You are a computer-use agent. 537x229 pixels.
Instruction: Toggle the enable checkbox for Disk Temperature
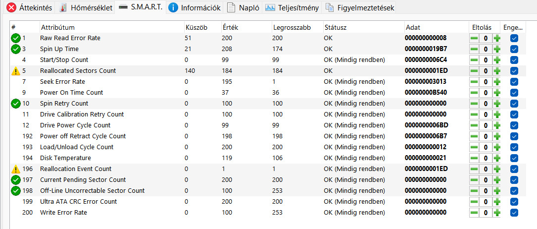514,158
